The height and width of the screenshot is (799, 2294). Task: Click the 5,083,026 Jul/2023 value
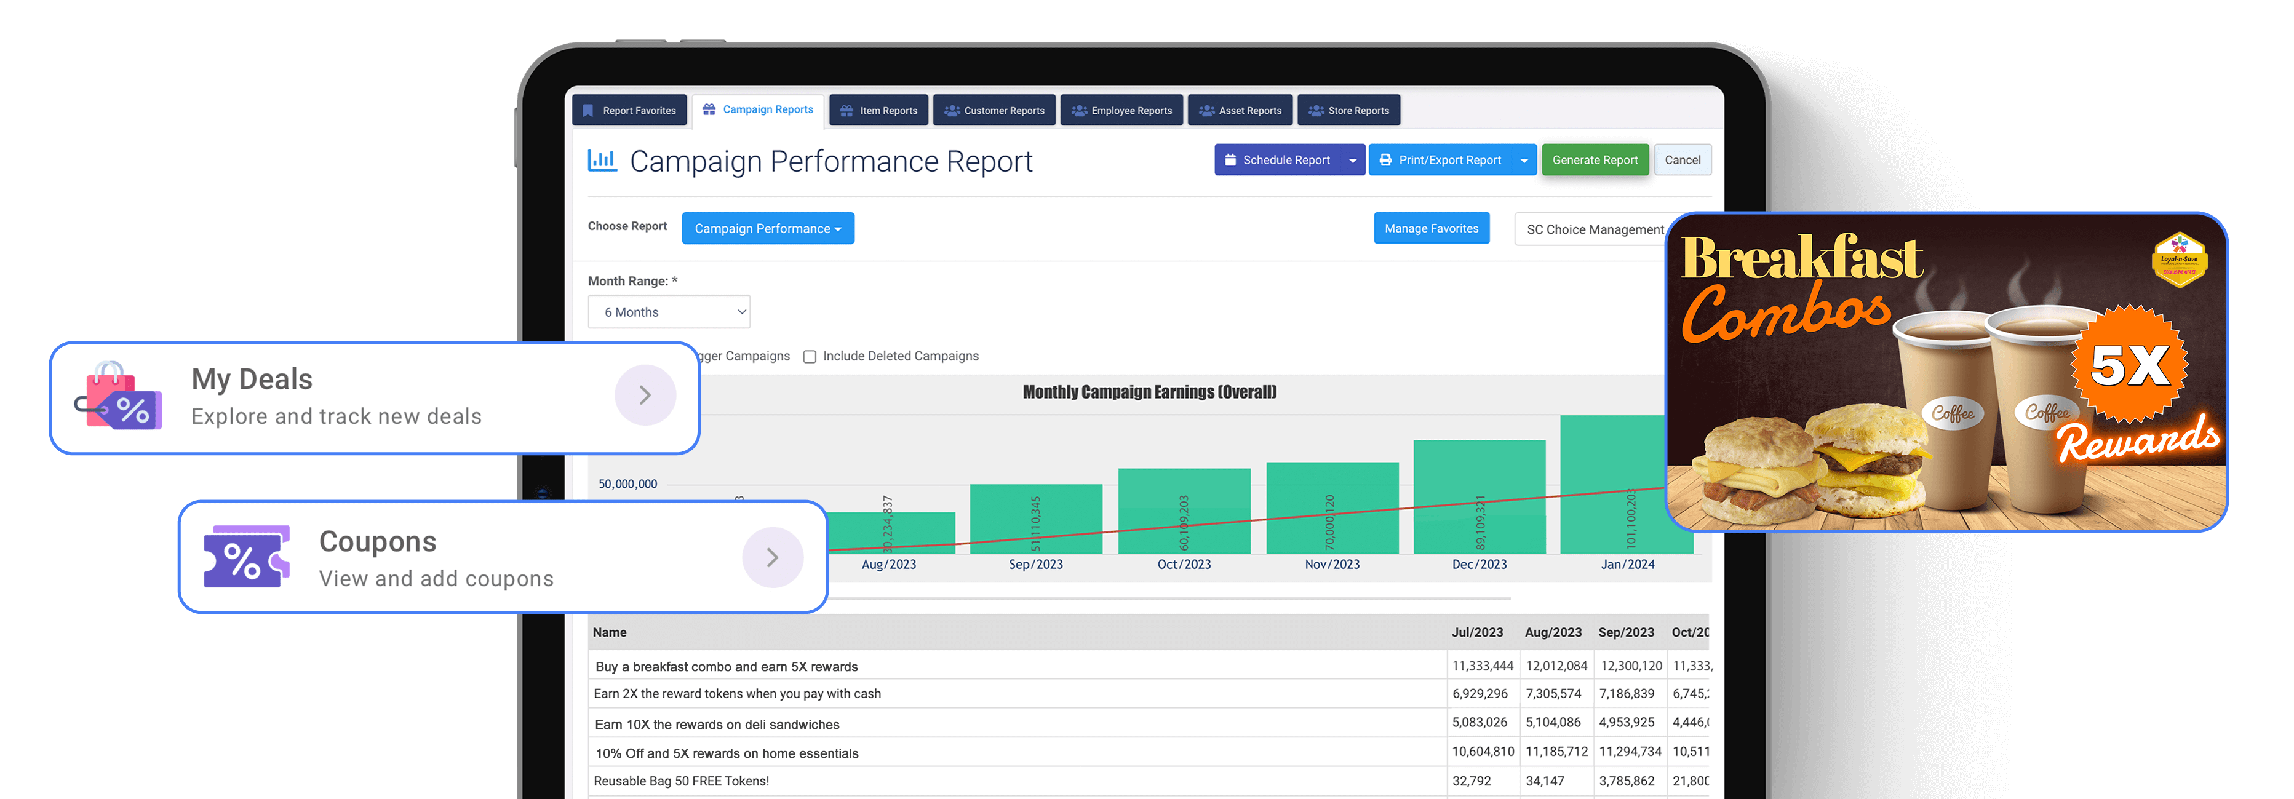(x=1479, y=722)
